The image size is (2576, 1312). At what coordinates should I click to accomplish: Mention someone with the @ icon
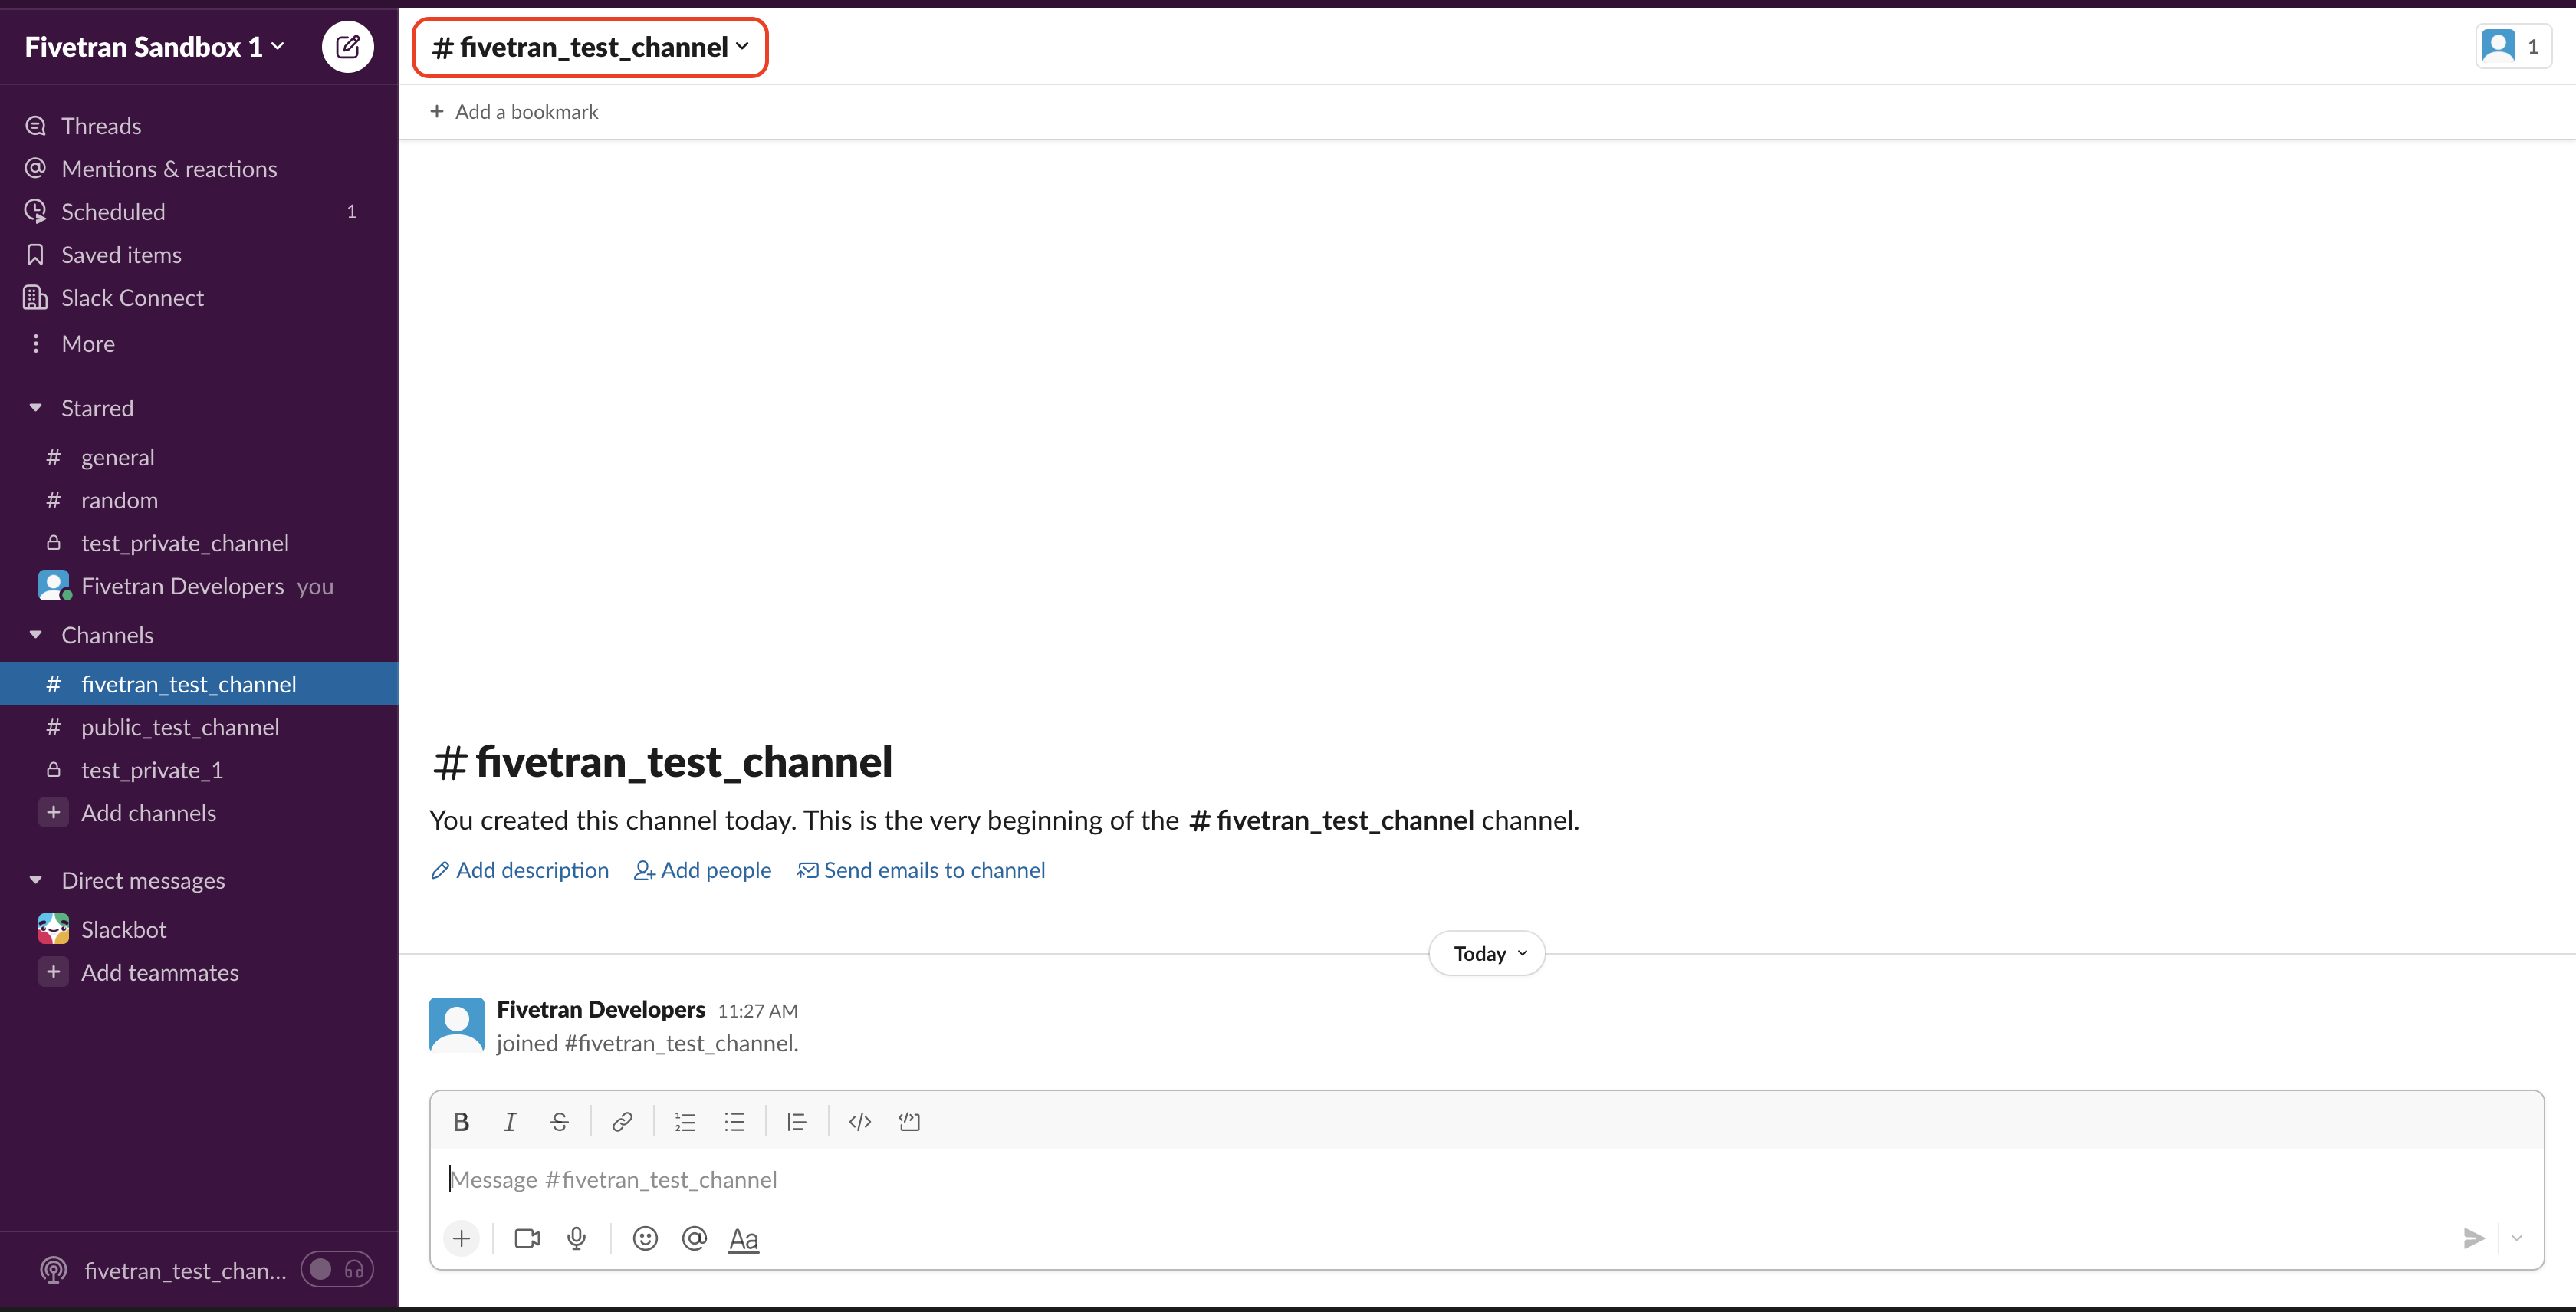(x=694, y=1239)
